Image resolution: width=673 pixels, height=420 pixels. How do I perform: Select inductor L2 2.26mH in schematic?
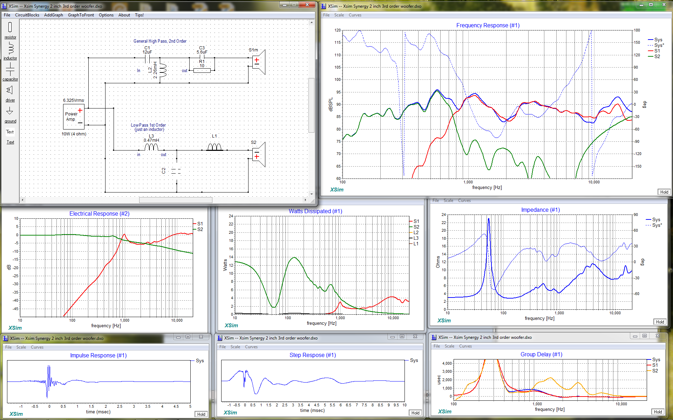[162, 70]
